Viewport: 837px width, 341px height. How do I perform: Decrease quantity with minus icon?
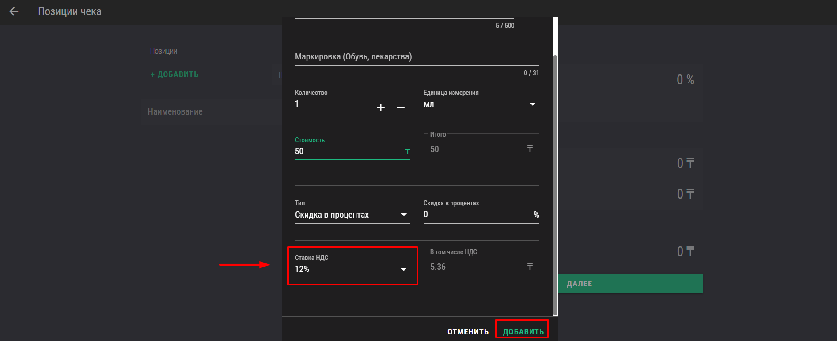pos(401,107)
